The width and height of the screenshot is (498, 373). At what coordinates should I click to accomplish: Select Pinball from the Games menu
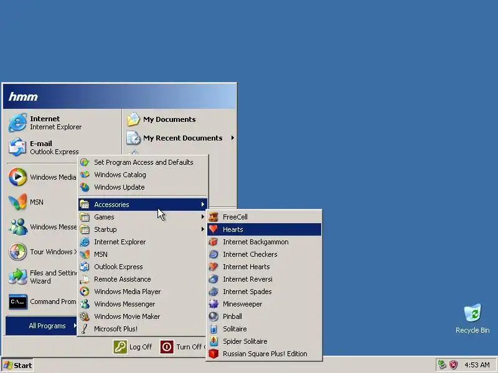click(x=264, y=316)
